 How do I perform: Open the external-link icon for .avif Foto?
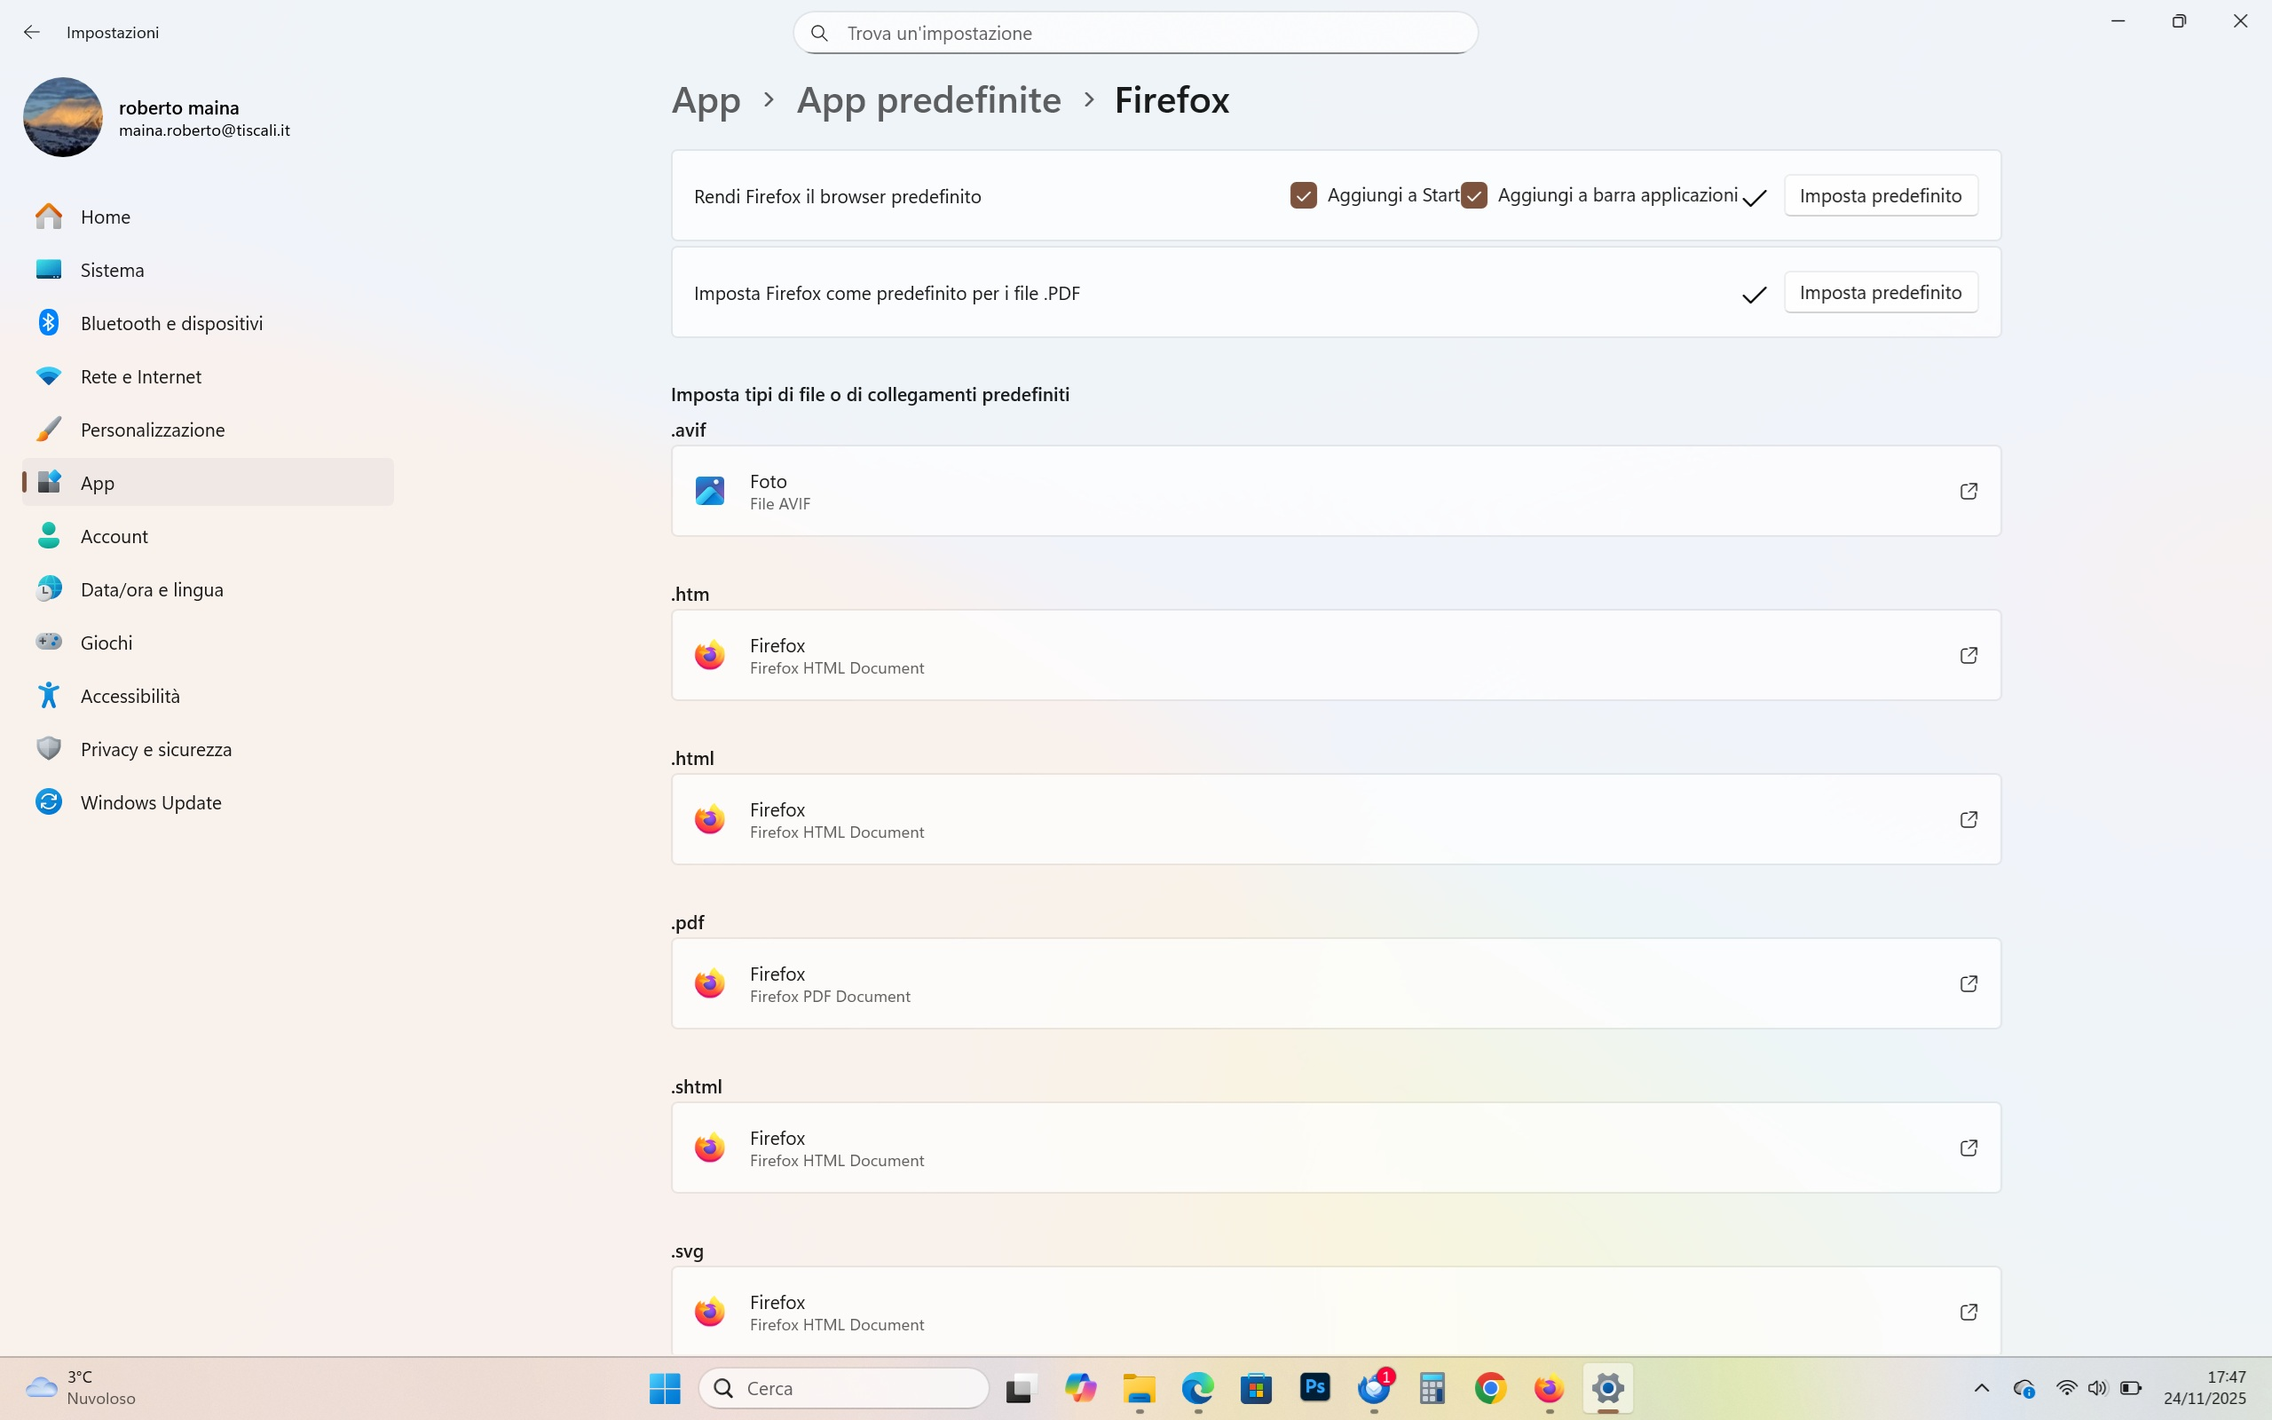coord(1968,491)
